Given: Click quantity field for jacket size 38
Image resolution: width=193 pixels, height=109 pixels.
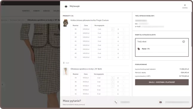Looking at the screenshot, I should [118, 33].
